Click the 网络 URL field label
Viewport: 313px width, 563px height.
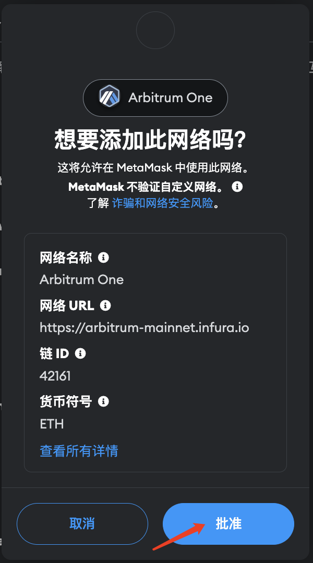(67, 305)
